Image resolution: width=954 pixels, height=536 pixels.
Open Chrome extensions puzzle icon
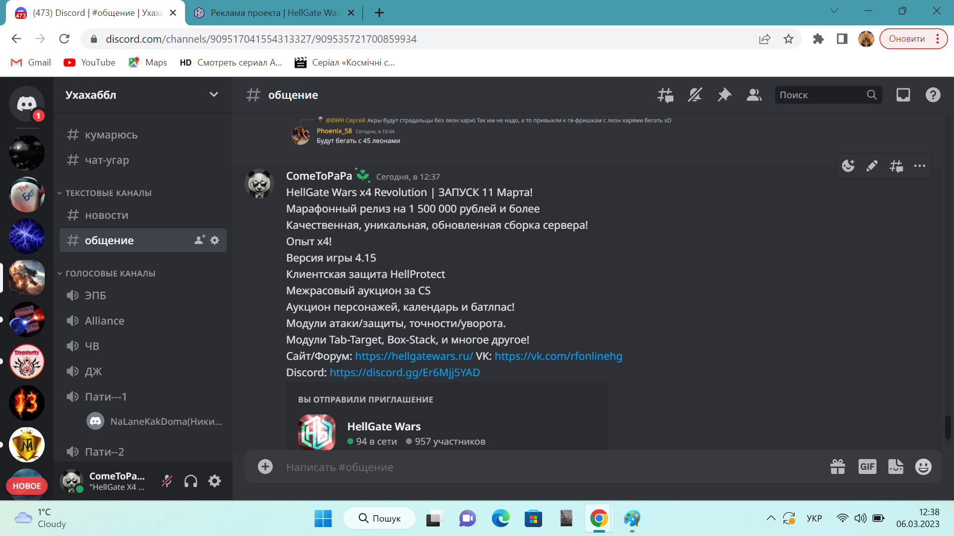pos(818,39)
